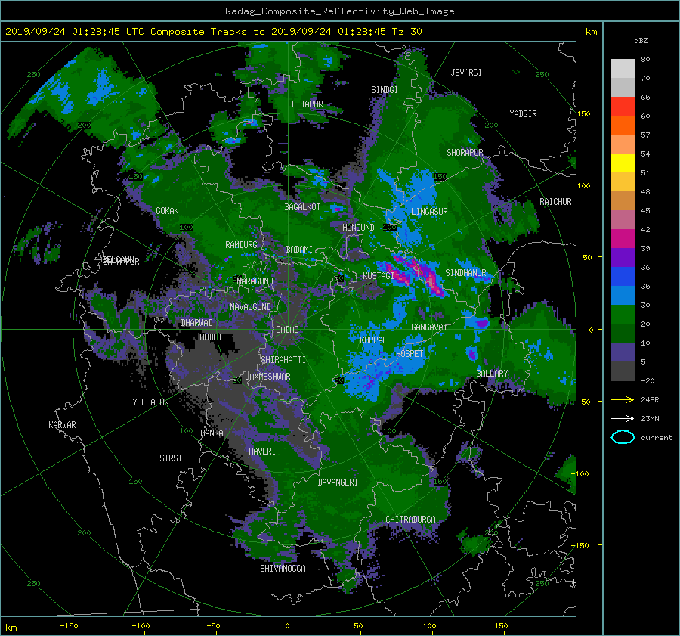
Task: Click the HUBLI city label
Action: point(210,337)
